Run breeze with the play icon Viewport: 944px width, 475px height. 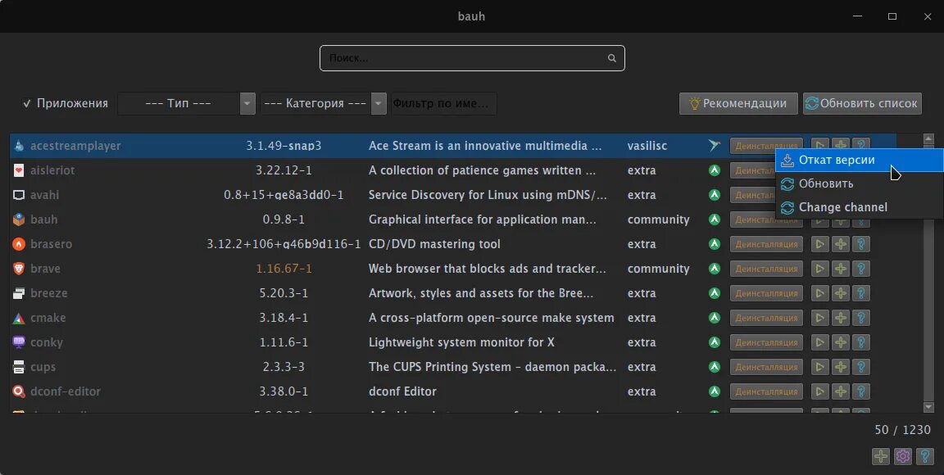(x=819, y=293)
